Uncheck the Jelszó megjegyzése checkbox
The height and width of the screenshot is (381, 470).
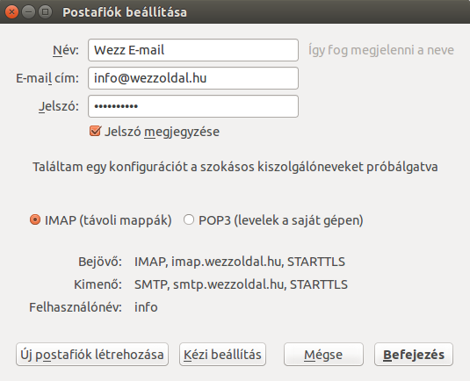[95, 132]
